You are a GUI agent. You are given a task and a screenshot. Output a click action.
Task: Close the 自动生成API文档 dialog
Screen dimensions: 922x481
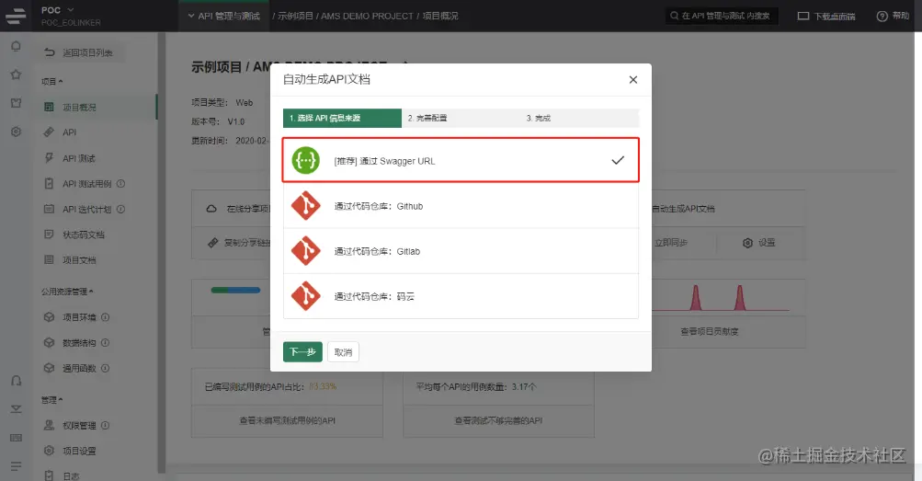(x=632, y=79)
